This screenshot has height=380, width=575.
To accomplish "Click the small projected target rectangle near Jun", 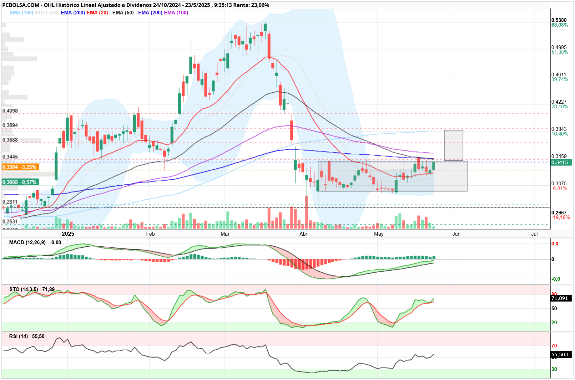I will click(x=454, y=145).
